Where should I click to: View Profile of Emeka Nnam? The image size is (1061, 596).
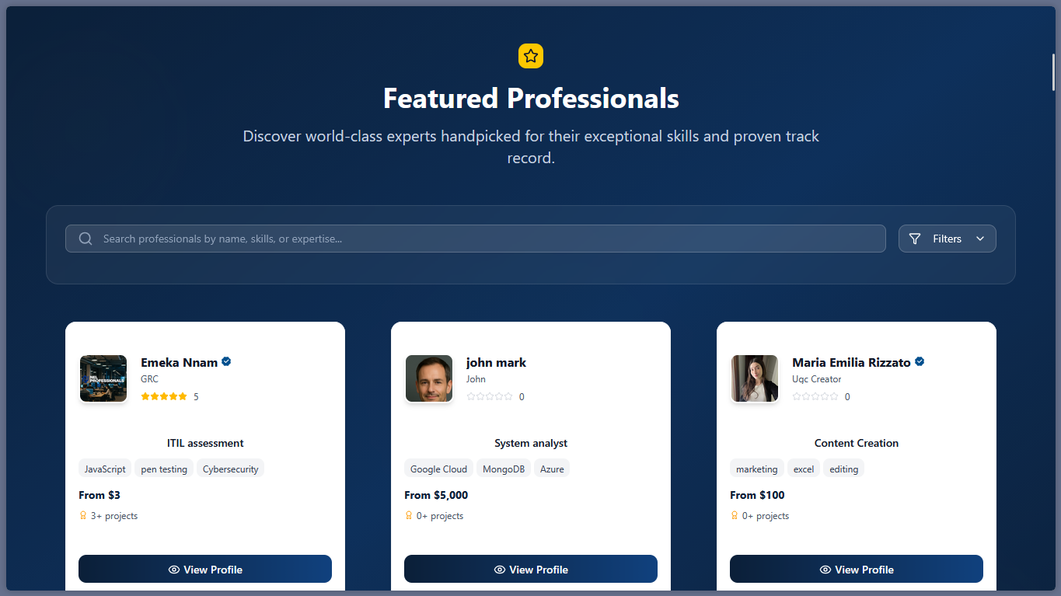click(205, 569)
